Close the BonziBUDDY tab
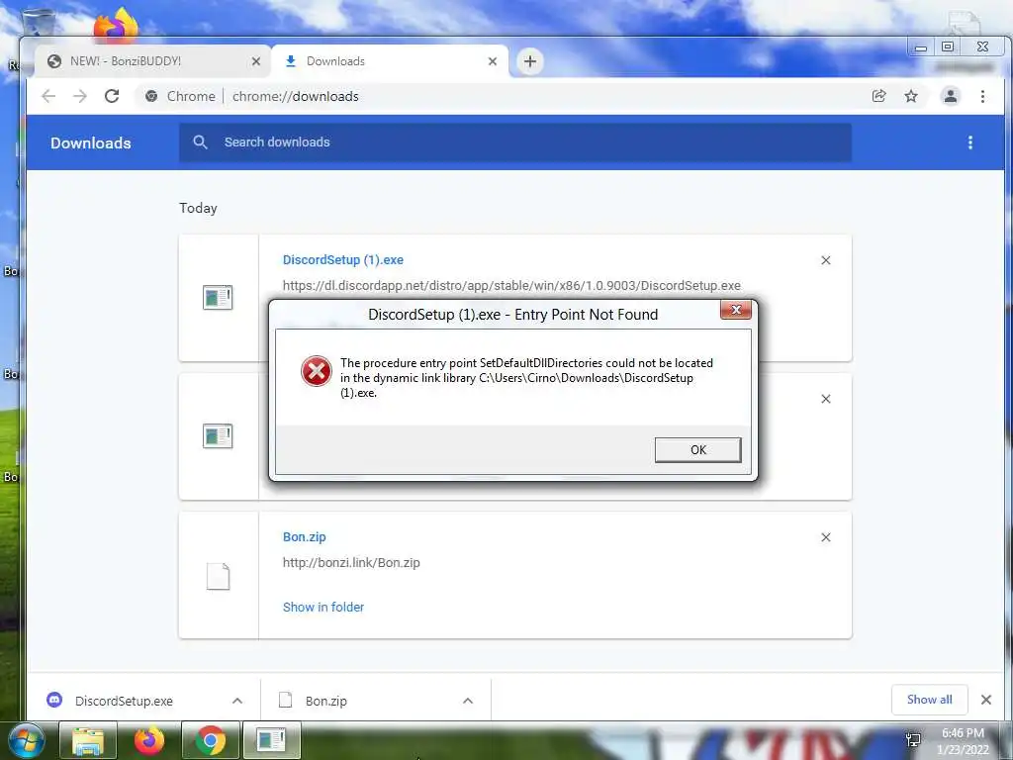Viewport: 1013px width, 760px height. pyautogui.click(x=256, y=61)
